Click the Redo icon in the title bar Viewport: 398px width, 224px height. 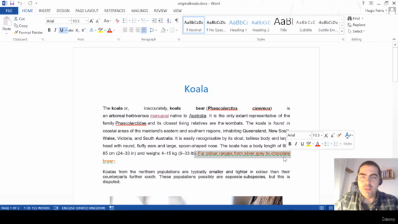(30, 3)
